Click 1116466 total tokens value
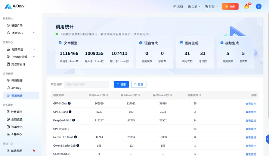 coord(69,54)
